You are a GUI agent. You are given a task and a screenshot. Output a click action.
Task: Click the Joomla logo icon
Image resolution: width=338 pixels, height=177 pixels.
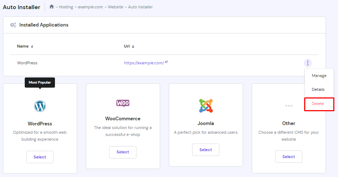pyautogui.click(x=206, y=106)
